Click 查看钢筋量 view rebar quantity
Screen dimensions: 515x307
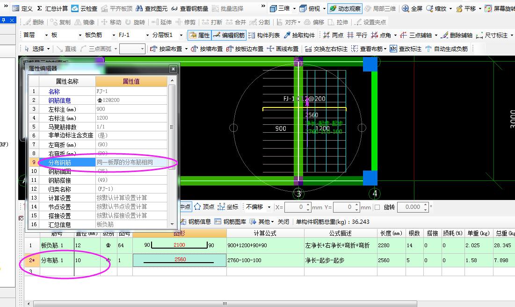click(x=189, y=8)
